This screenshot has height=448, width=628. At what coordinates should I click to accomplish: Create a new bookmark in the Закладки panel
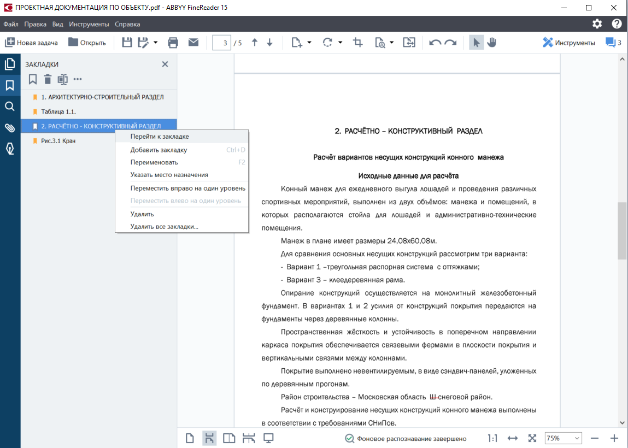[32, 79]
